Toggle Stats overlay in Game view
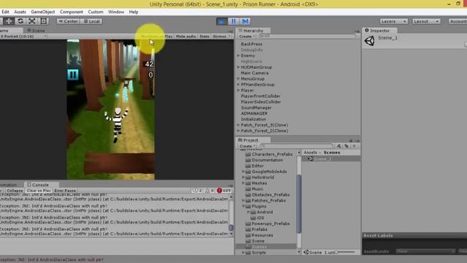The height and width of the screenshot is (263, 467). coord(204,37)
